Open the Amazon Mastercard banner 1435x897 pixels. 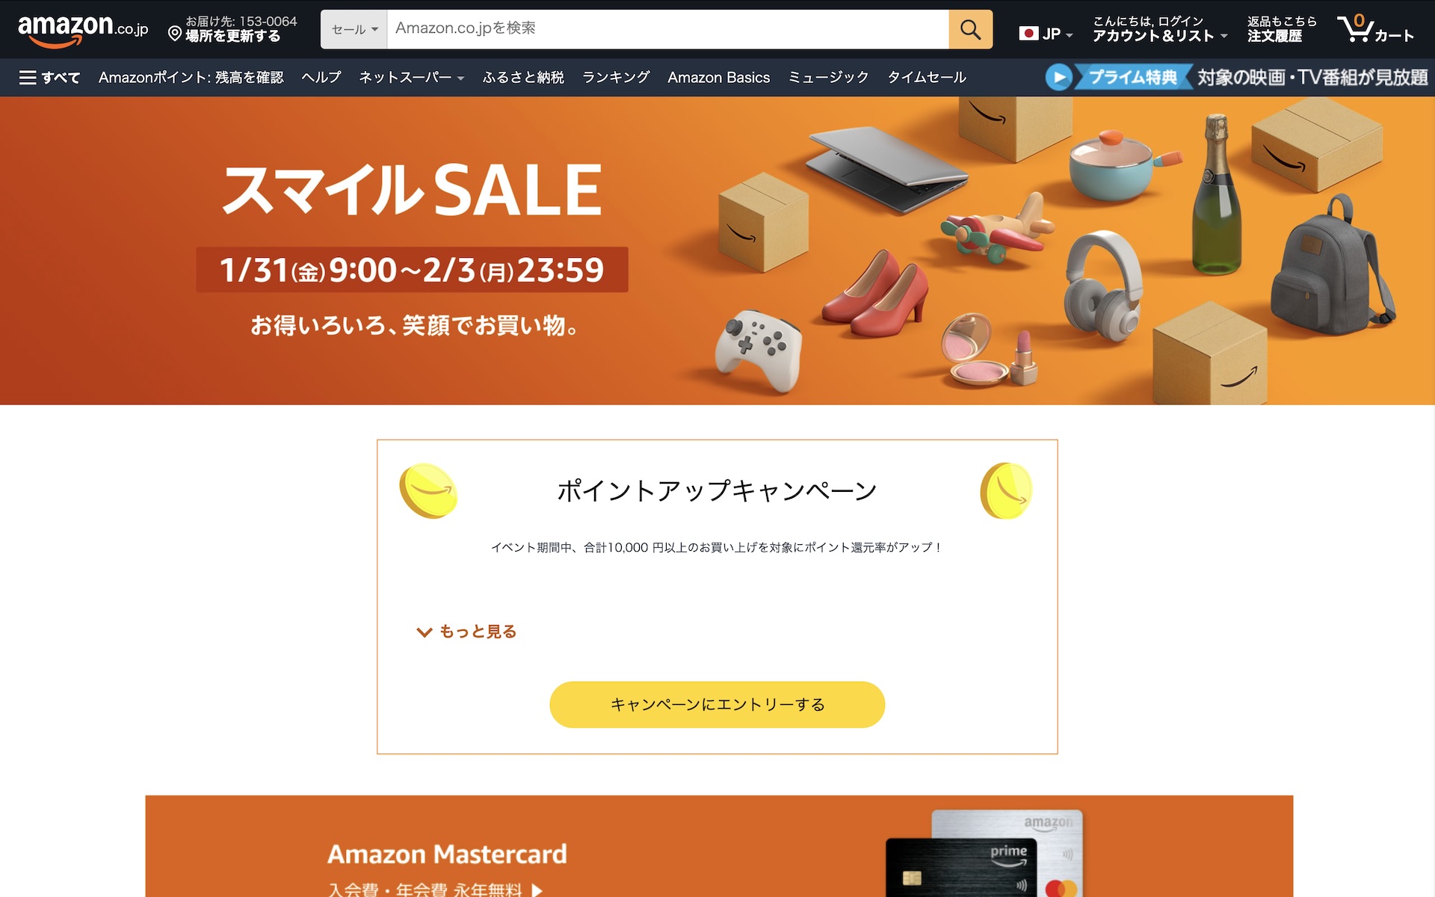(x=719, y=846)
